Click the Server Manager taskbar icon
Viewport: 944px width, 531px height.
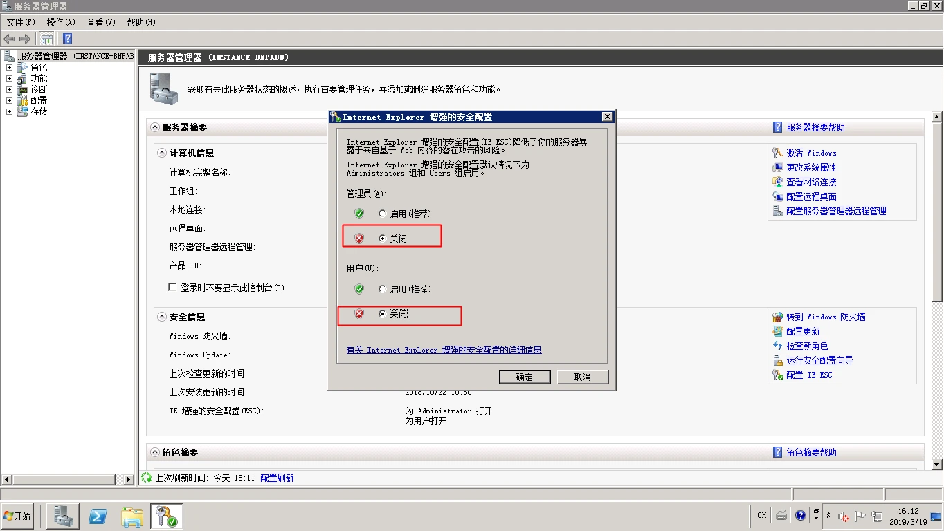(x=62, y=515)
